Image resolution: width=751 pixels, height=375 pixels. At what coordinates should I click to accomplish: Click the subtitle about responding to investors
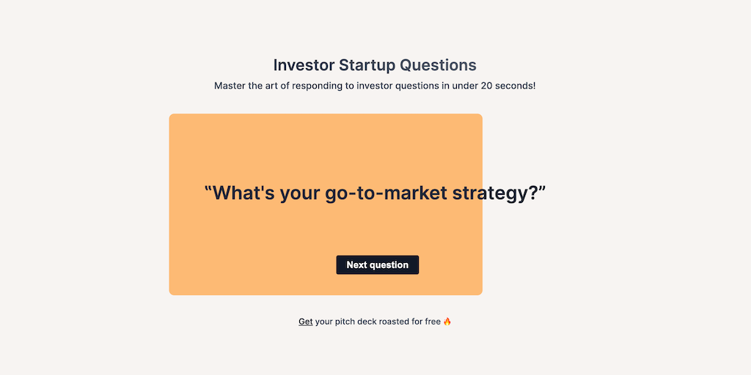[x=375, y=86]
